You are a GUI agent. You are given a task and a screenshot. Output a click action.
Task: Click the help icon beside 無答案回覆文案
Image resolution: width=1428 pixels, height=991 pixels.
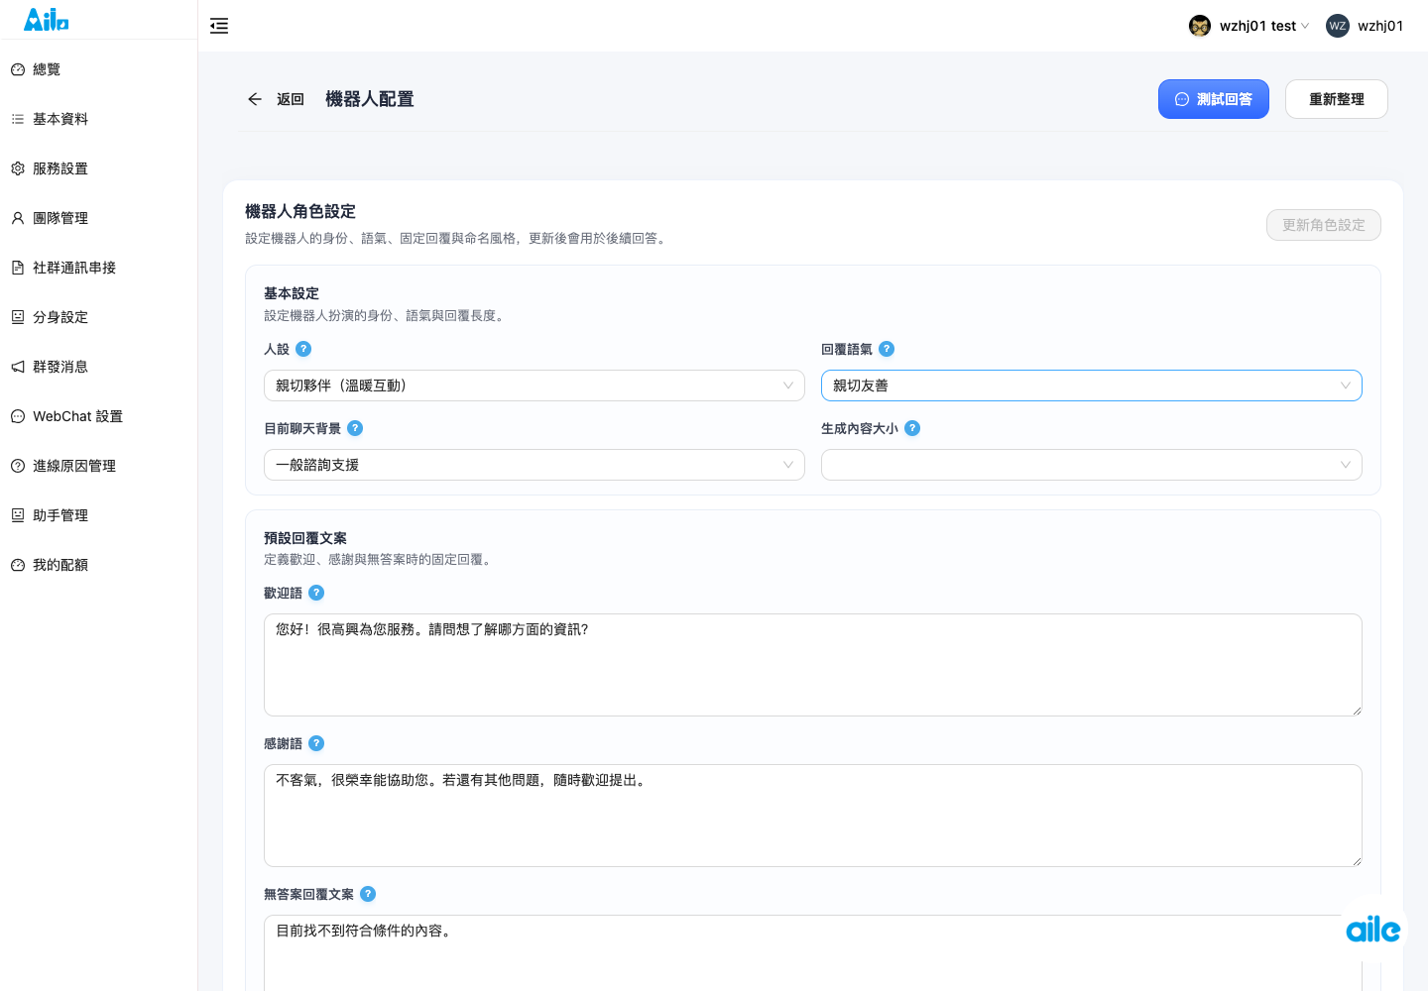(x=368, y=894)
